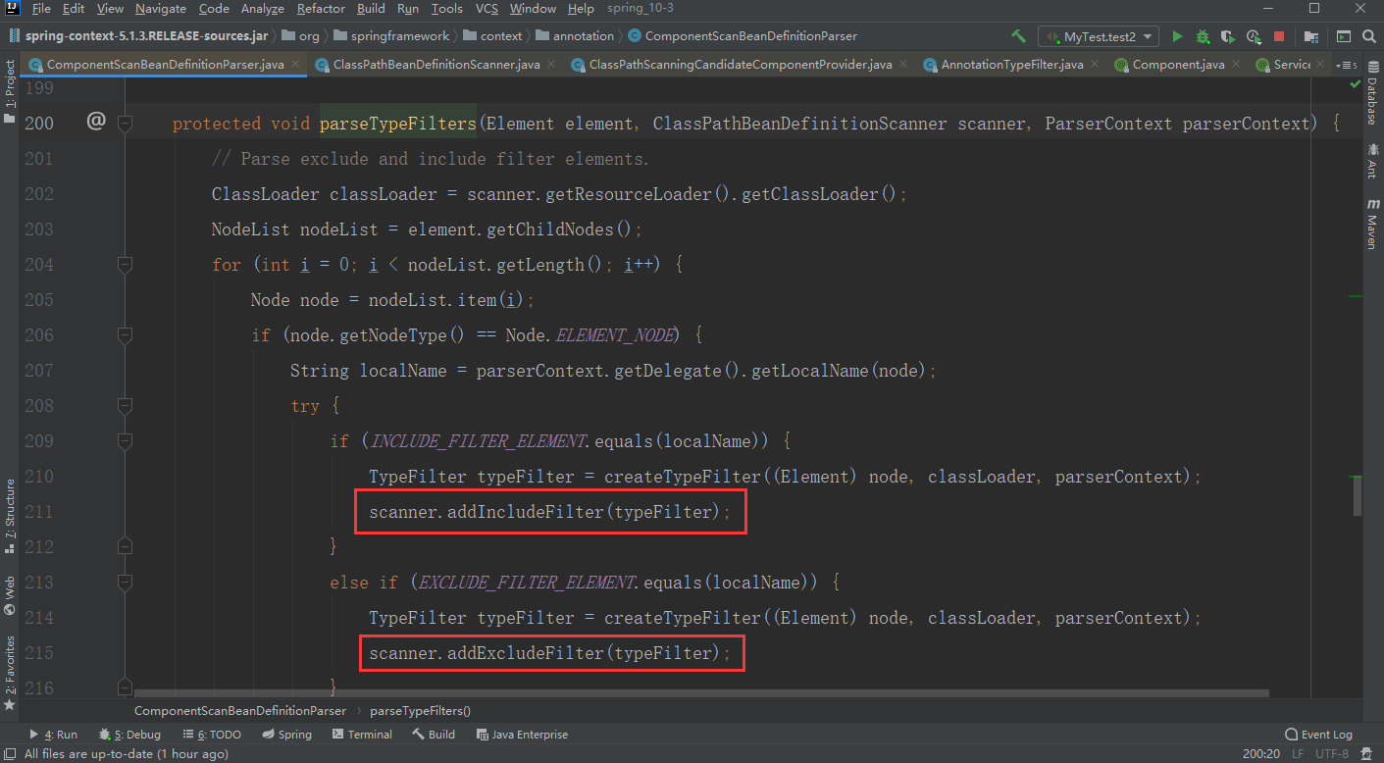The image size is (1384, 763).
Task: Click the fold end marker at line 216
Action: 125,687
